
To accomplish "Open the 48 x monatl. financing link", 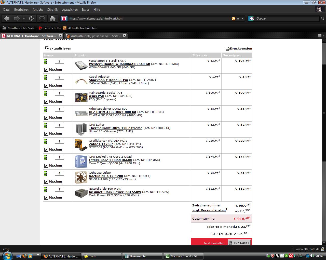I will coord(226,227).
